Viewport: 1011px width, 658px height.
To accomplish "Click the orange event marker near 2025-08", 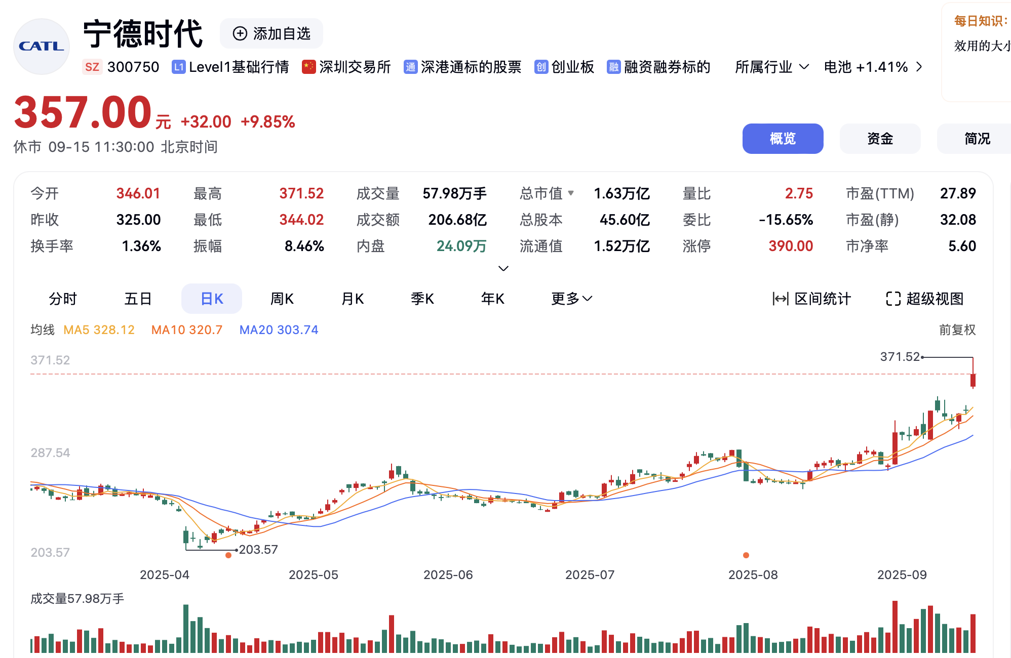I will tap(746, 555).
